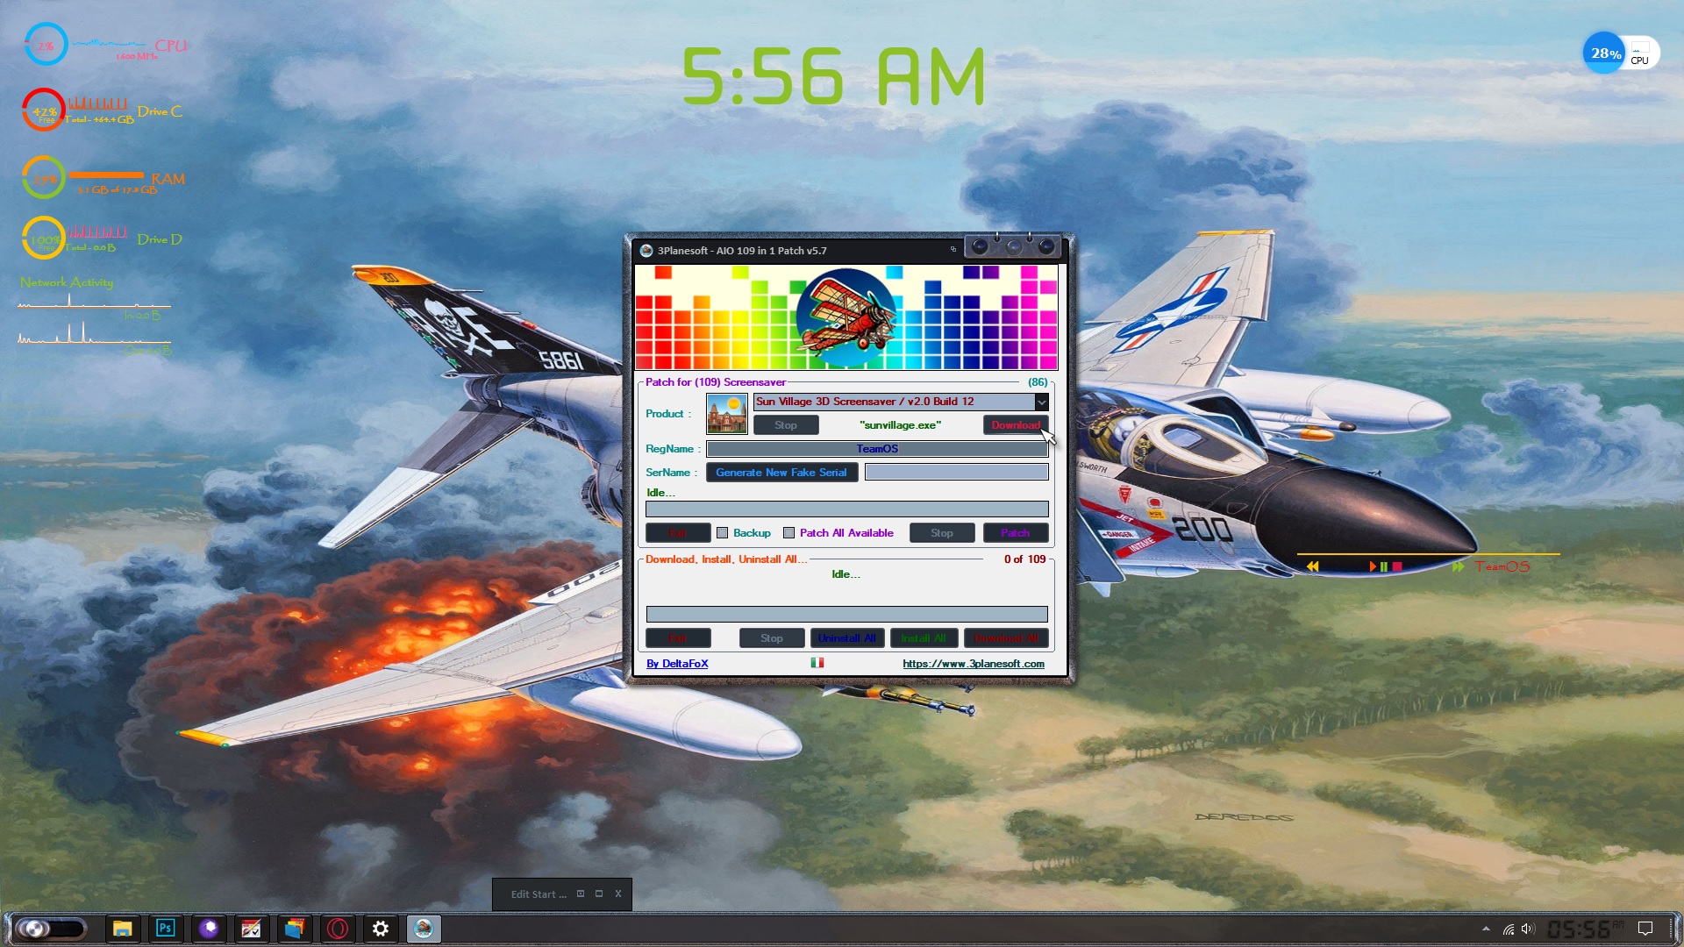
Task: Click the red stop square on the media player
Action: 1397,566
